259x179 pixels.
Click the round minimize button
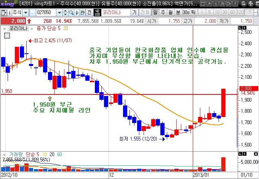(243, 3)
